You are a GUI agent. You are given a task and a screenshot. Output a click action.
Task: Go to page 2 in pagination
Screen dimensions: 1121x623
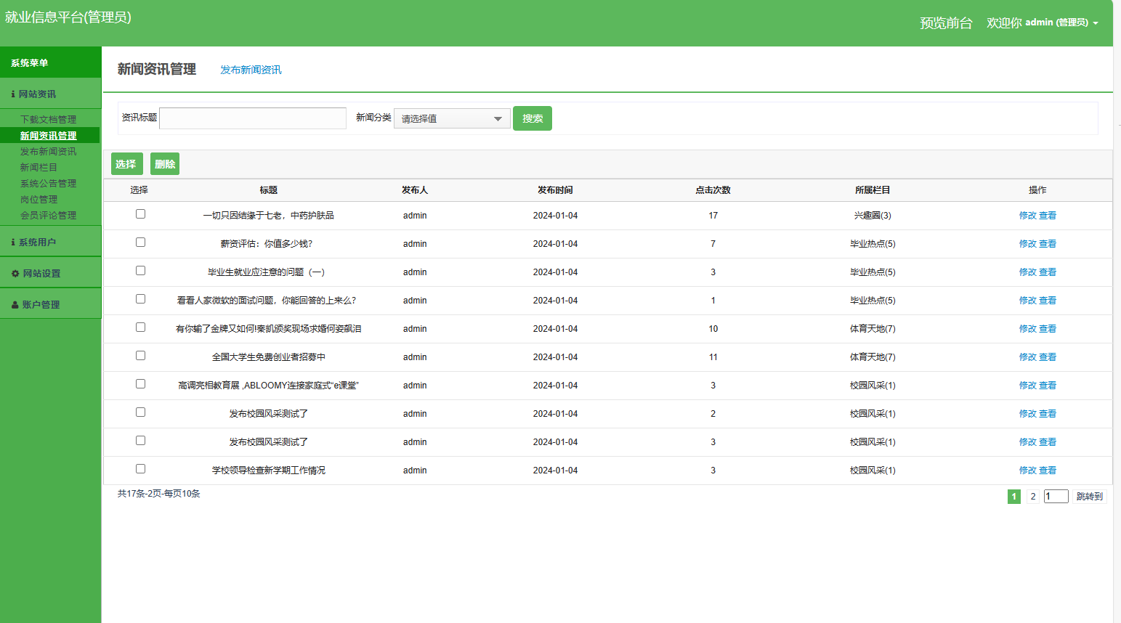(x=1032, y=497)
